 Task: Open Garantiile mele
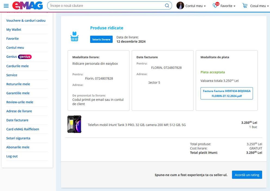[x=18, y=93]
